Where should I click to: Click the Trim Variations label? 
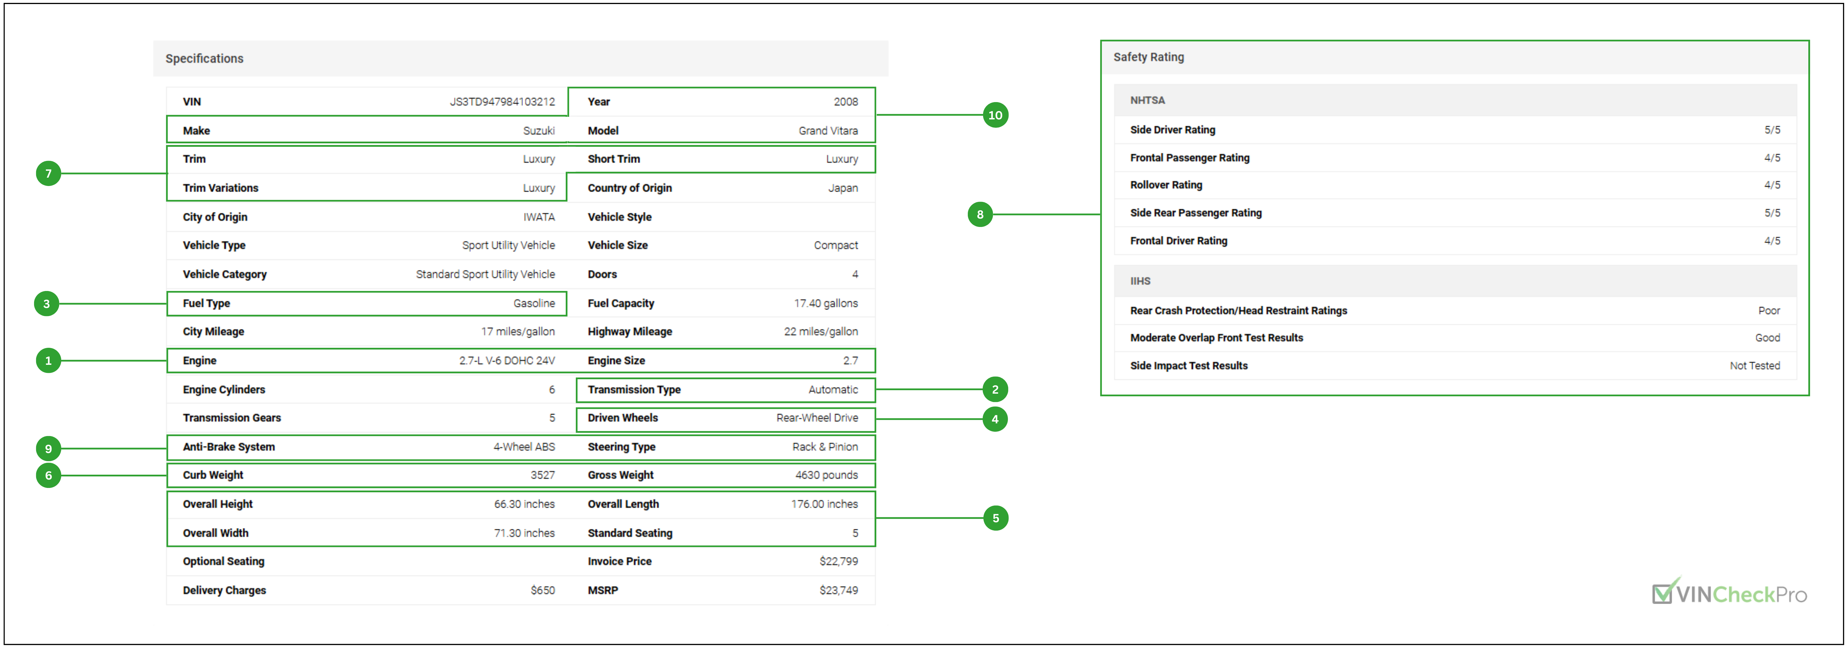tap(220, 188)
